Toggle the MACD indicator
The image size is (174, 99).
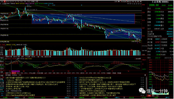click(14, 73)
